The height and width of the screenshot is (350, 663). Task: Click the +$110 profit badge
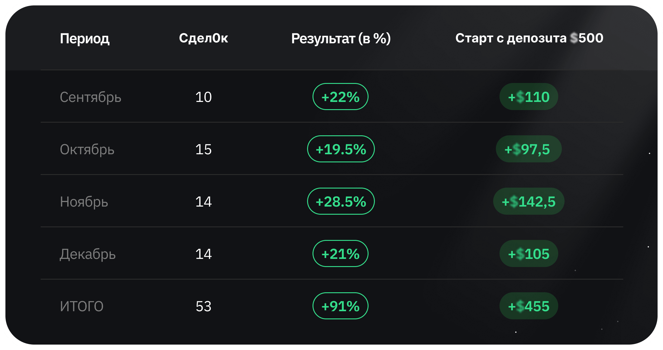(529, 97)
